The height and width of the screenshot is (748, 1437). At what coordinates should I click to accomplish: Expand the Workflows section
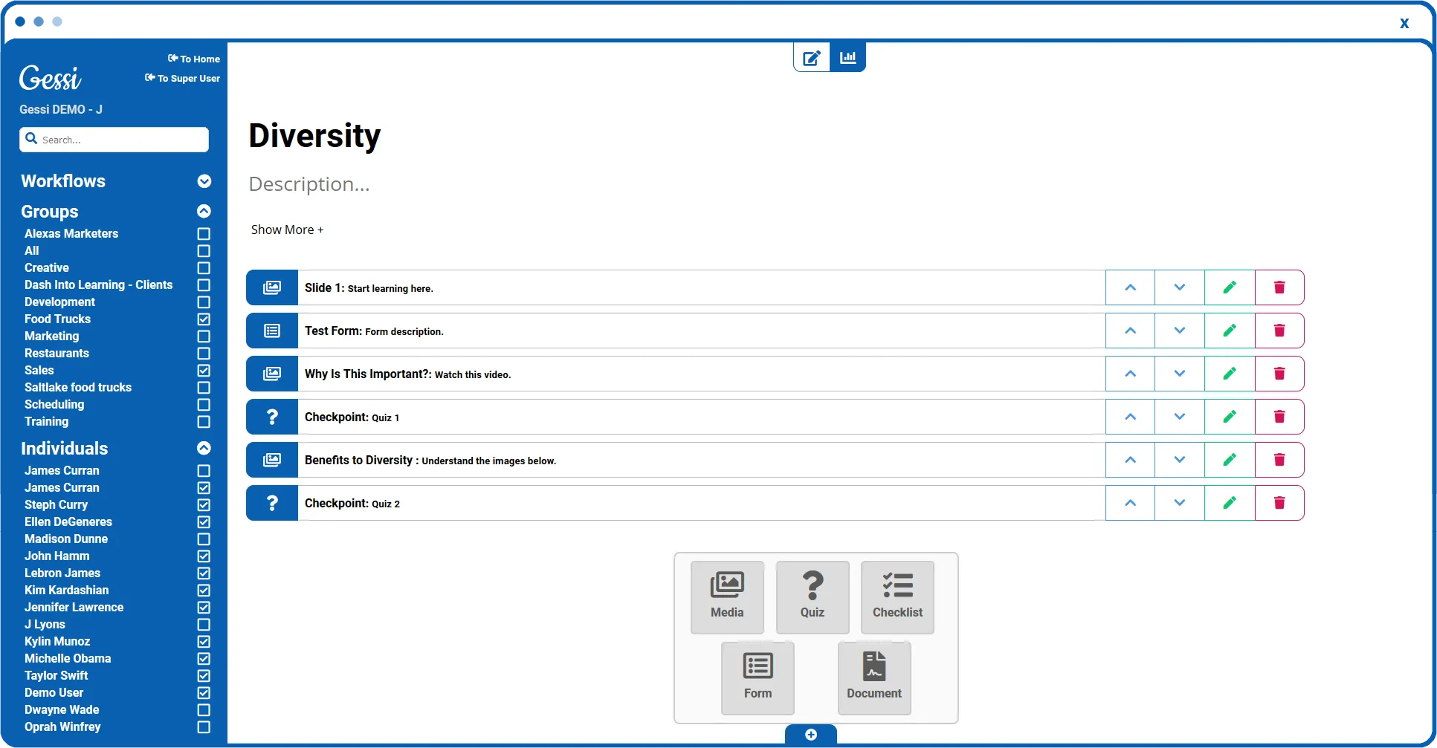click(204, 181)
